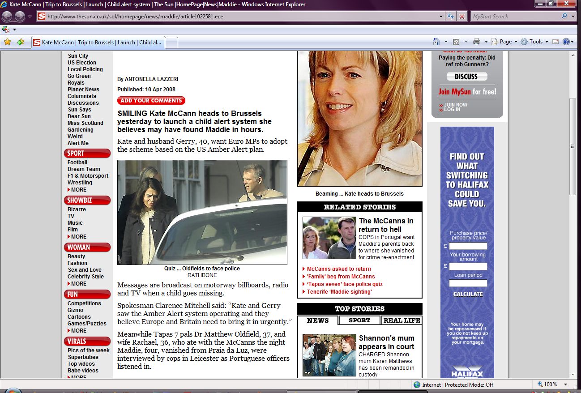Click the Purchase price input field

click(468, 246)
